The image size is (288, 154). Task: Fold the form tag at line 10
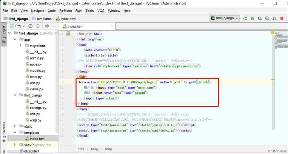pos(75,82)
